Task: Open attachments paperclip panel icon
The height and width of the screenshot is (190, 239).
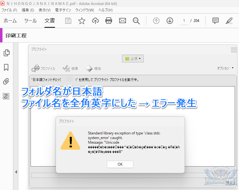Action: click(x=6, y=82)
